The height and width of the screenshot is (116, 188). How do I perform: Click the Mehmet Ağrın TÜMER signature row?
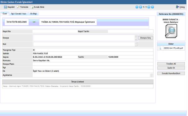click(78, 86)
